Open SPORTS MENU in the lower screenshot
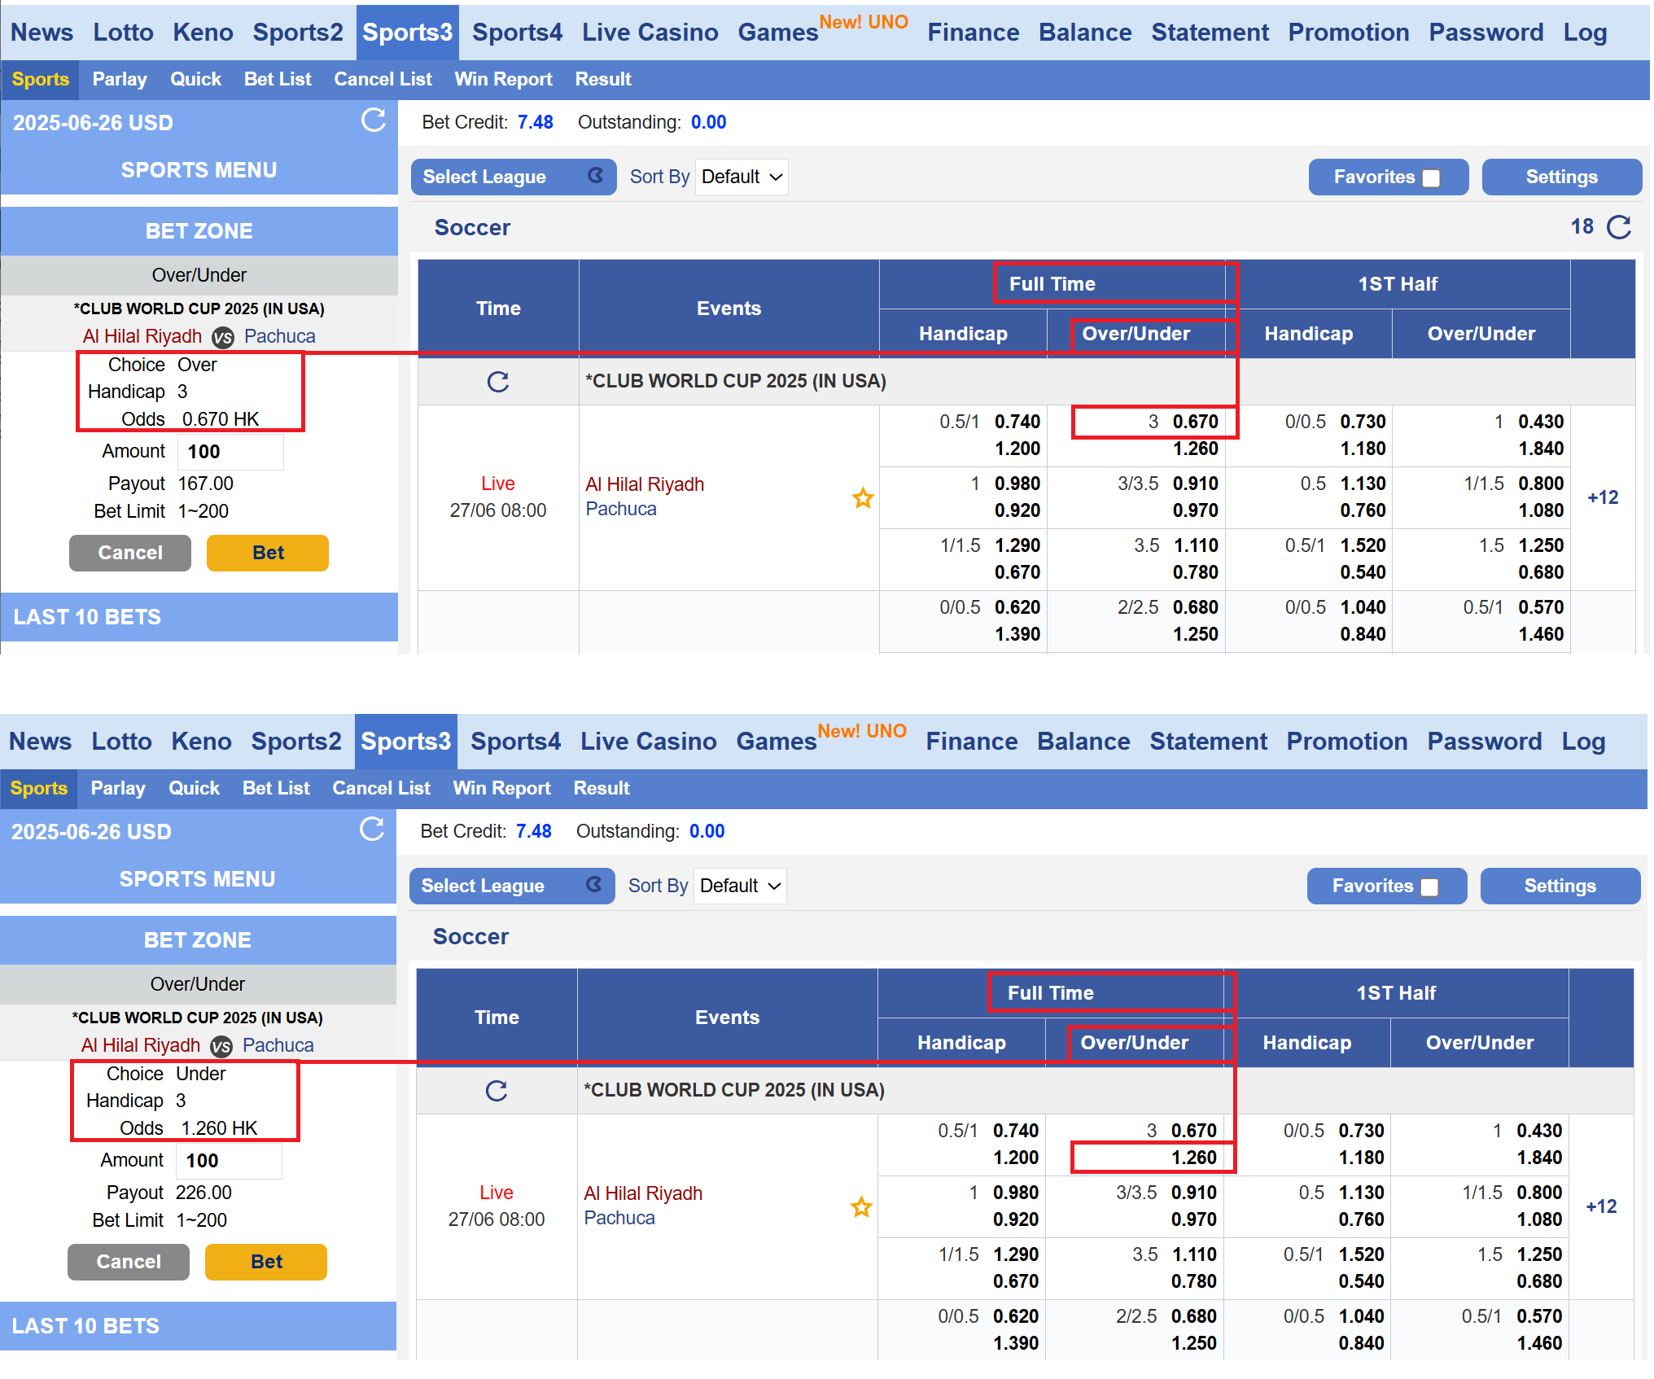 point(198,879)
